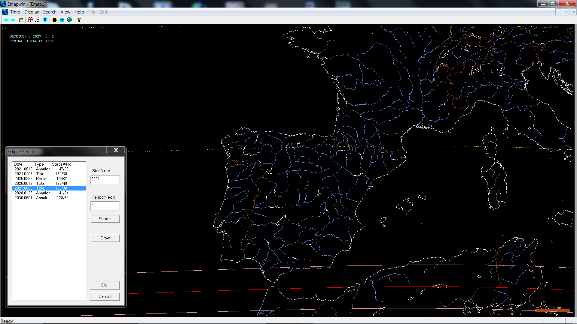Image resolution: width=577 pixels, height=324 pixels.
Task: Click the Emap document icon in menu bar
Action: tap(5, 12)
